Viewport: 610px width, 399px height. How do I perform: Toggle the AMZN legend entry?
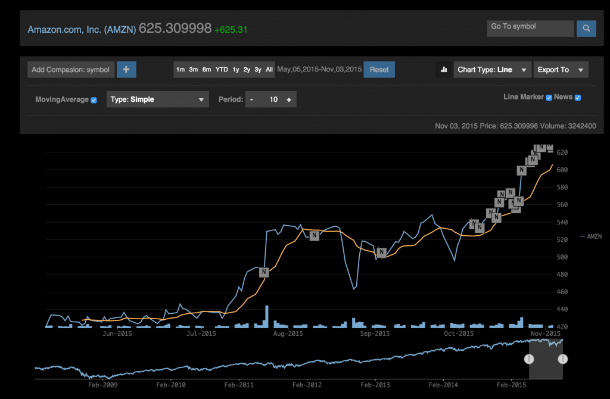(590, 236)
